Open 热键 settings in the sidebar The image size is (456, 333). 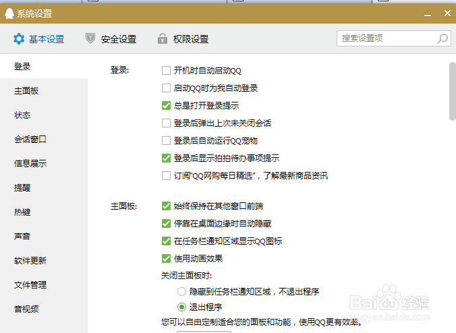[x=44, y=212]
